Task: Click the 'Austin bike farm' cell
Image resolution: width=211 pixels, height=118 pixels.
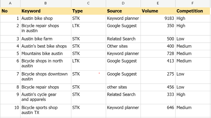Action: point(46,39)
